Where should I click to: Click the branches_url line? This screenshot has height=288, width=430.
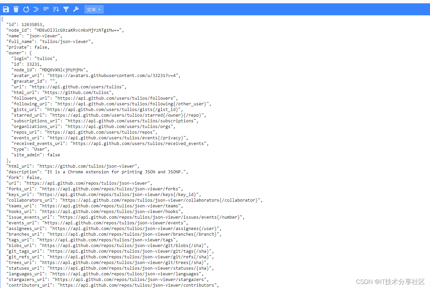point(114,234)
